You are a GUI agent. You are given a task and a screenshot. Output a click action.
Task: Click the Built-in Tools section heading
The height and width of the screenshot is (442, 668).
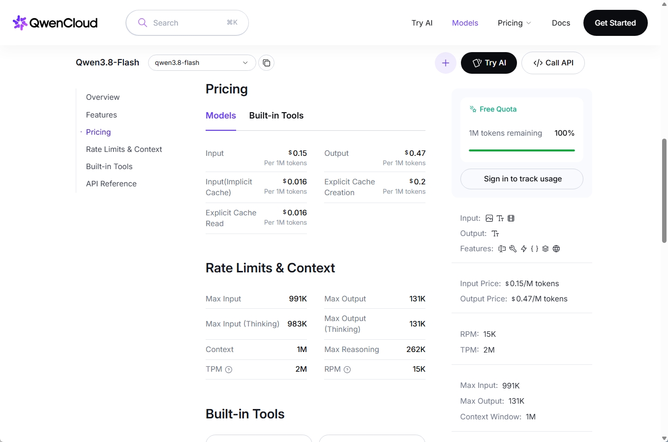point(245,414)
